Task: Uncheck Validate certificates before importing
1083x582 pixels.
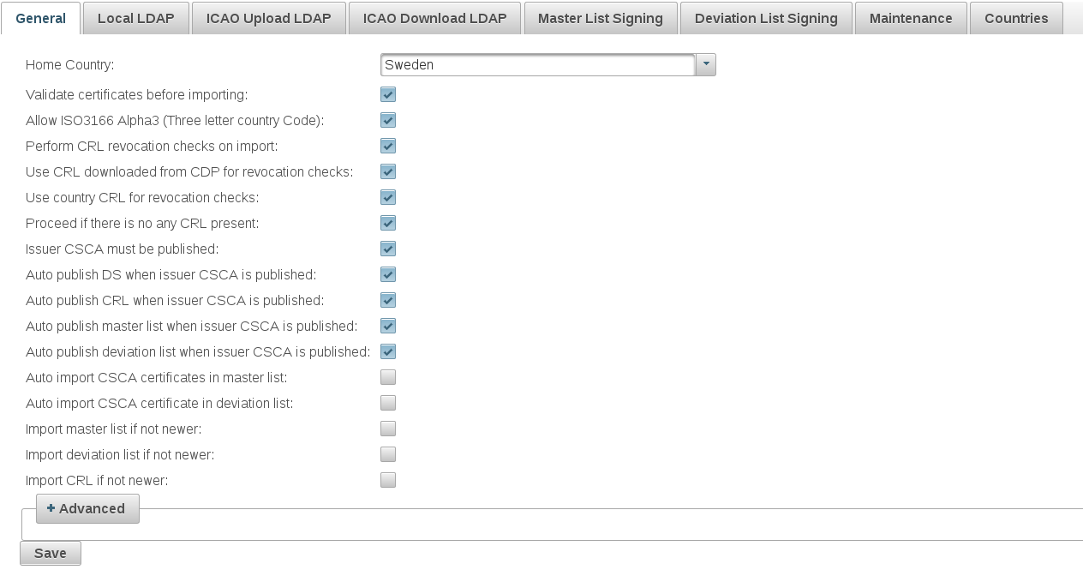Action: pos(388,94)
